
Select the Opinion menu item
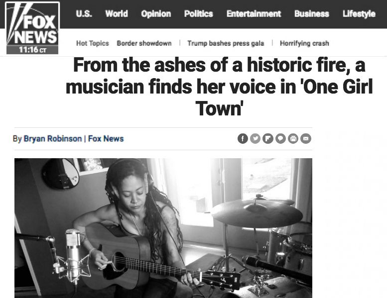156,14
